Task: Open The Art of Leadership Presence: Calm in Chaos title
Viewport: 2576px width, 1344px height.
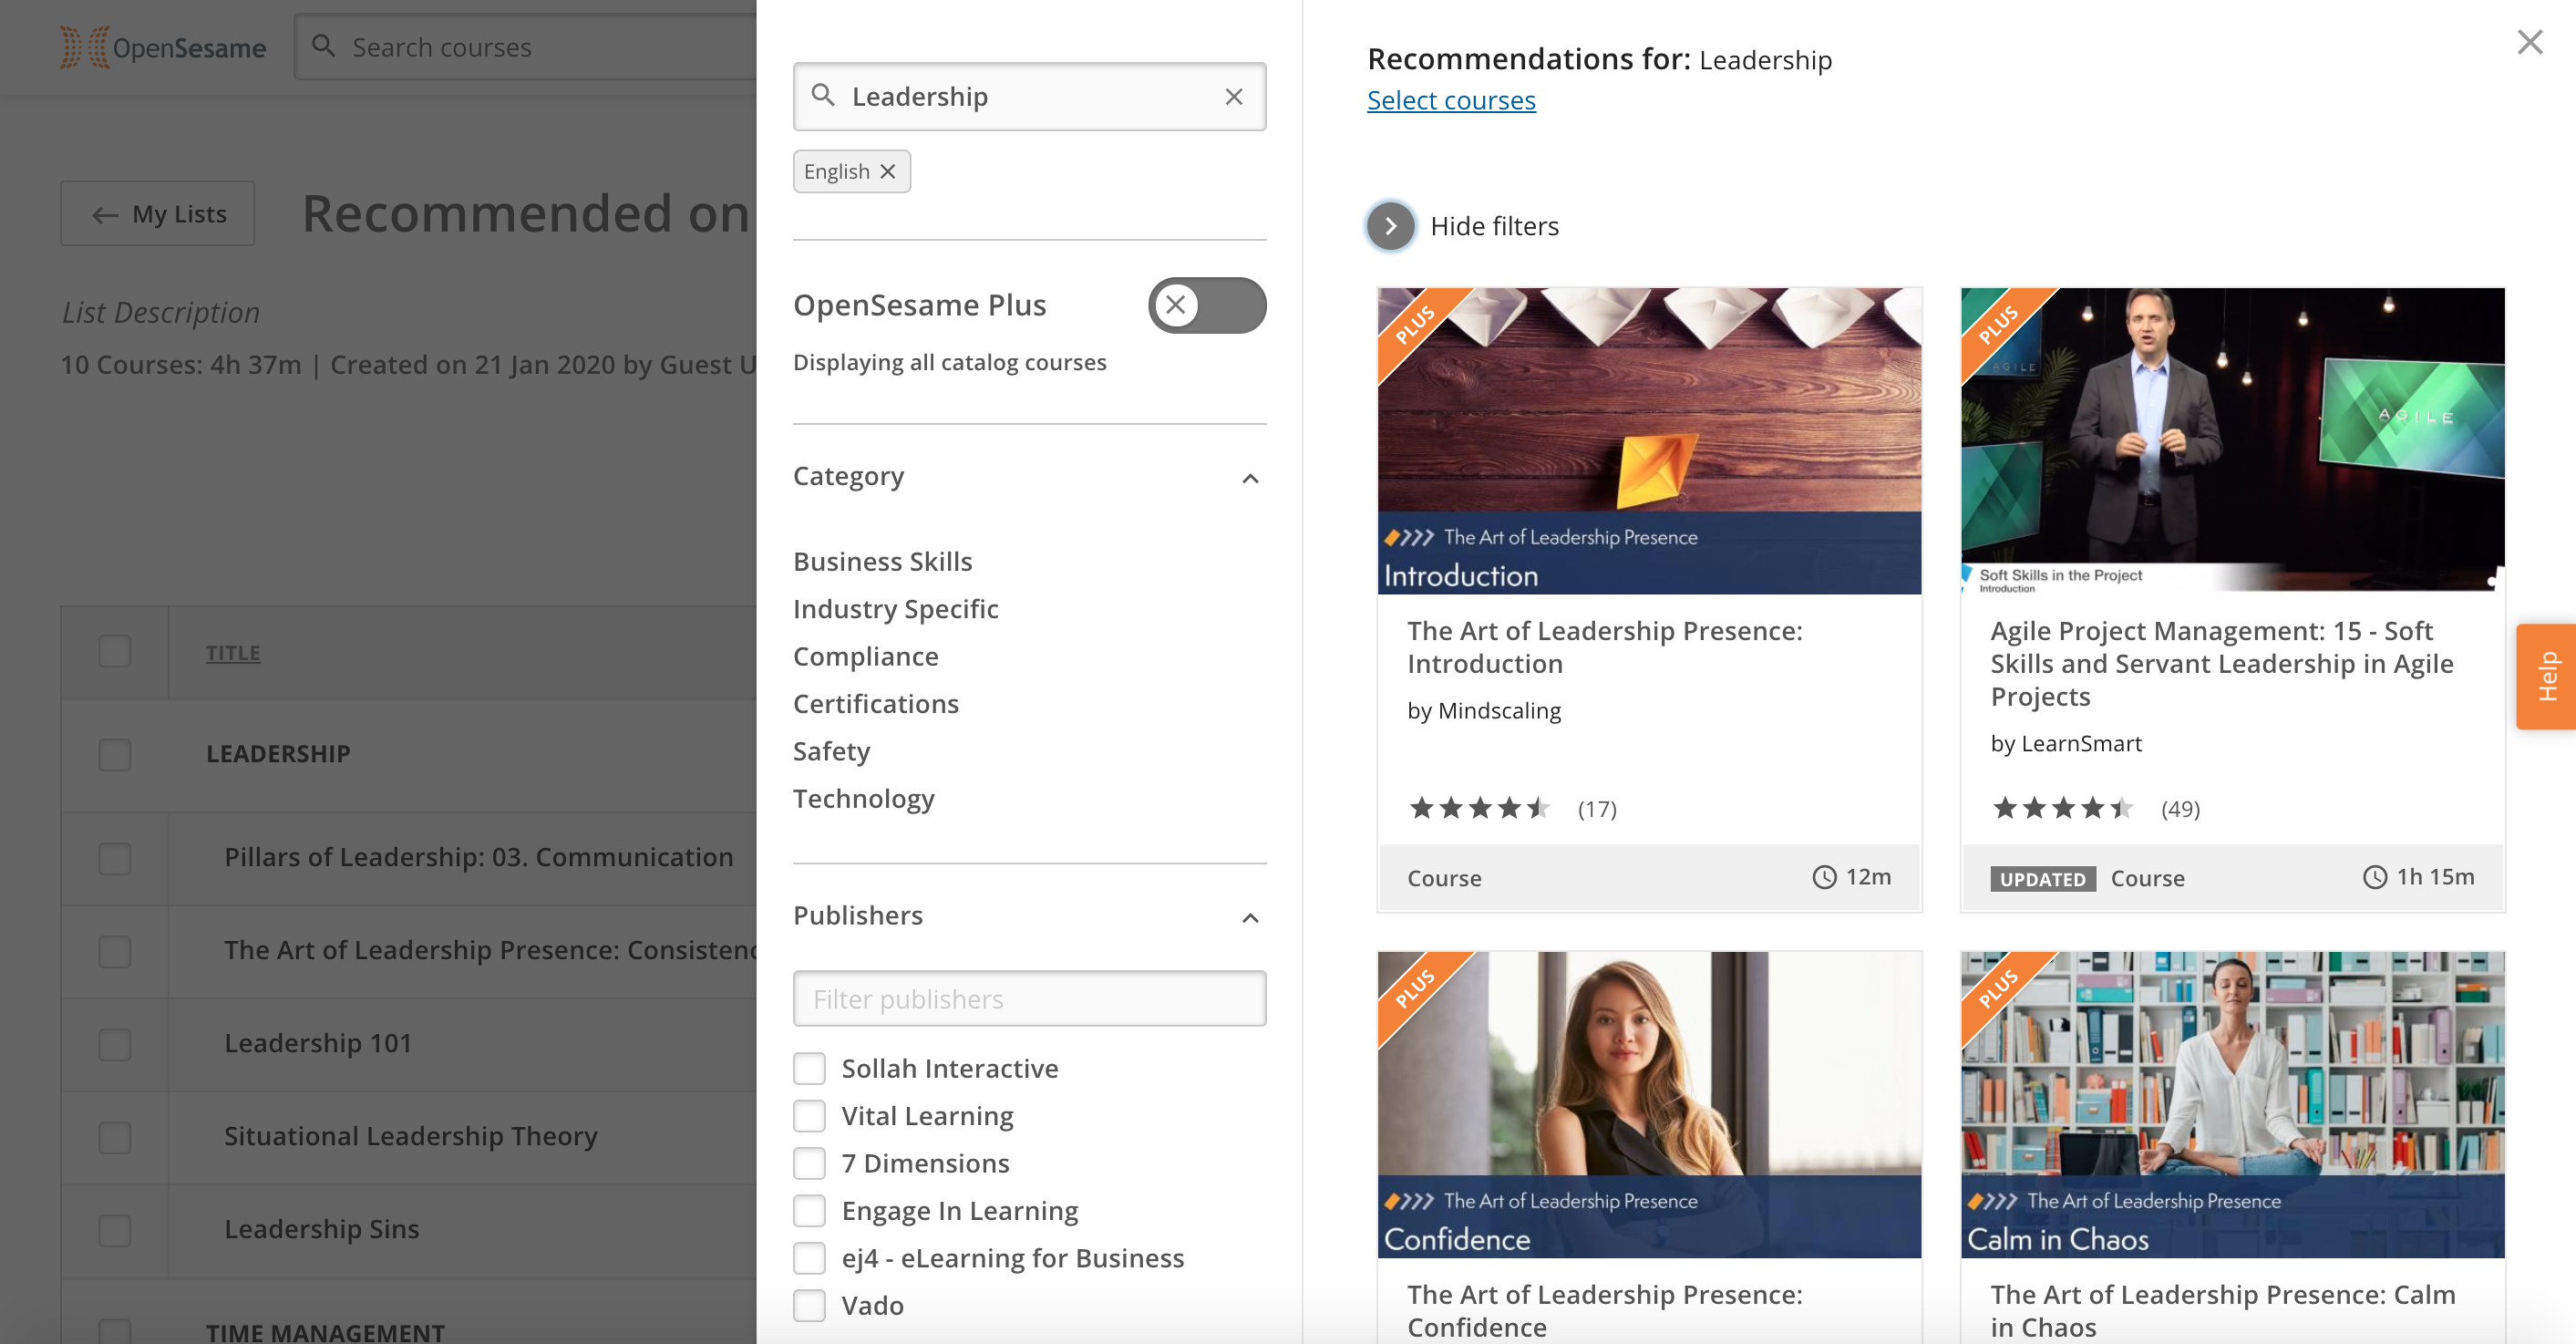Action: click(2222, 1310)
